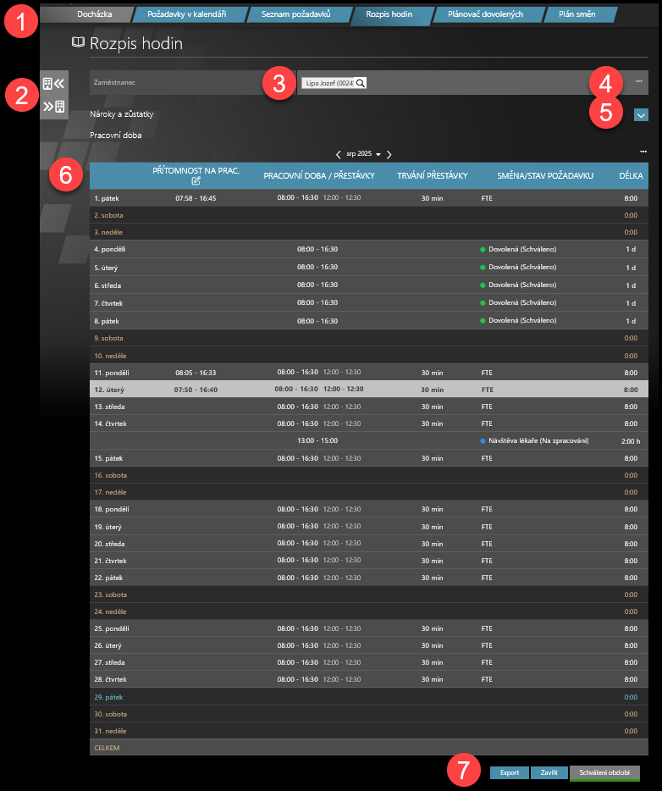The image size is (662, 791).
Task: Click the expand panel icon with right arrows
Action: 53,106
